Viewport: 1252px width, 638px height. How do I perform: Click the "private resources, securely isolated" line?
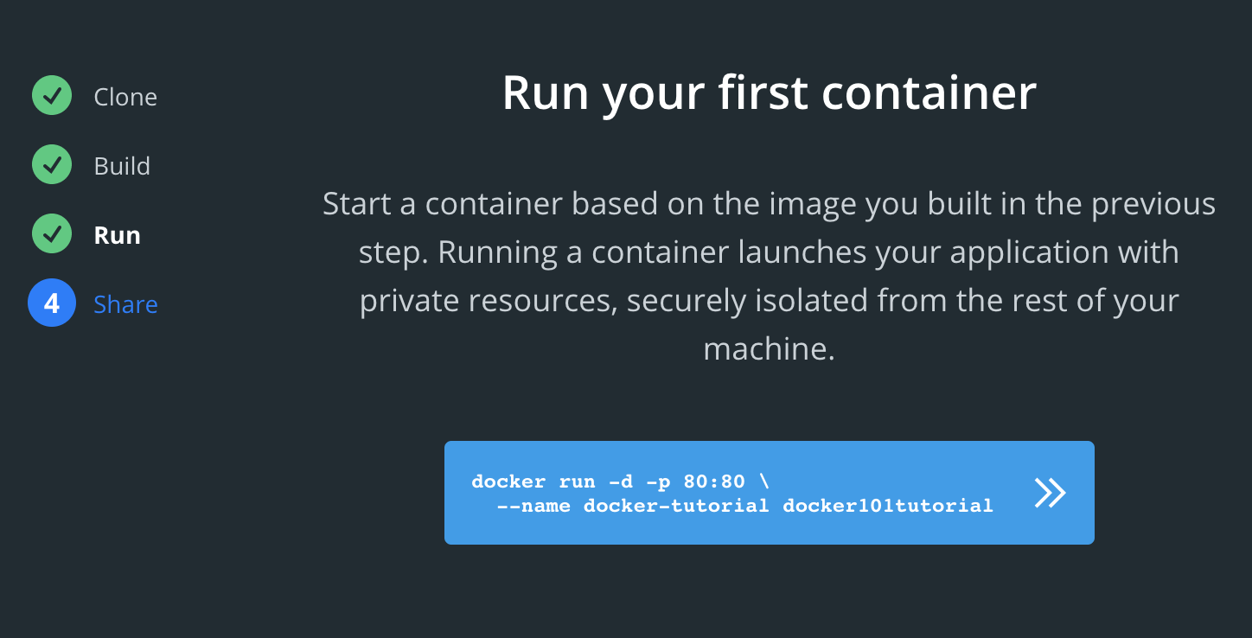pos(769,301)
